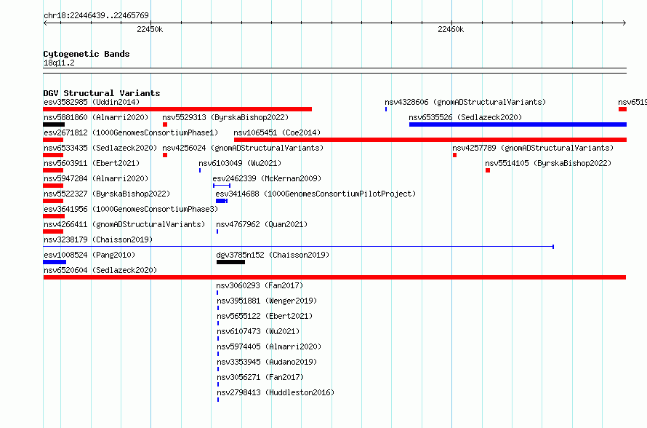647x428 pixels.
Task: Select the red bar under nsv1065451
Action: click(x=430, y=140)
